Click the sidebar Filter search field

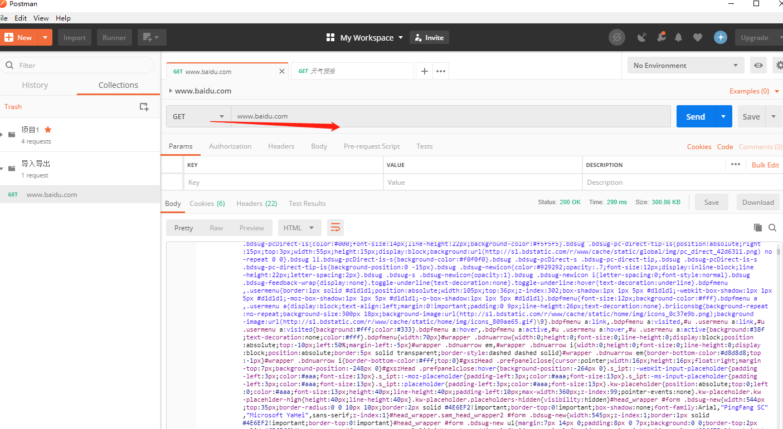(77, 65)
